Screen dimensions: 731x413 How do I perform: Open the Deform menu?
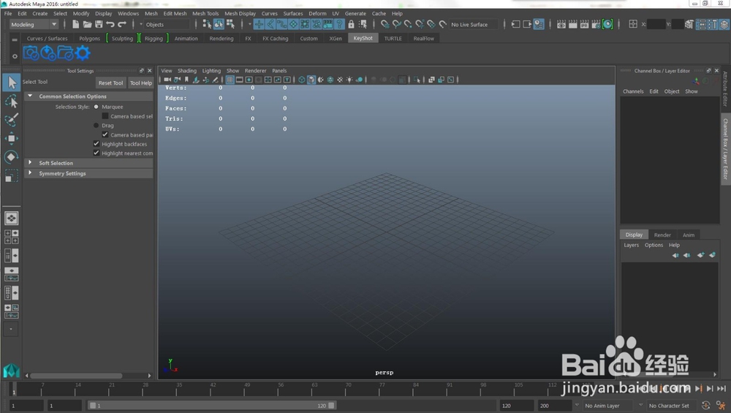click(317, 13)
